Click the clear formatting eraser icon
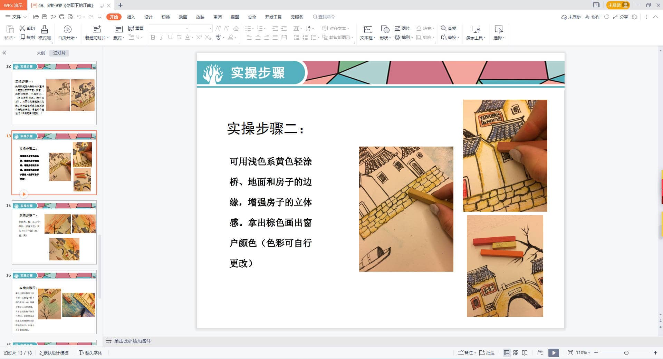This screenshot has height=359, width=663. click(x=236, y=28)
